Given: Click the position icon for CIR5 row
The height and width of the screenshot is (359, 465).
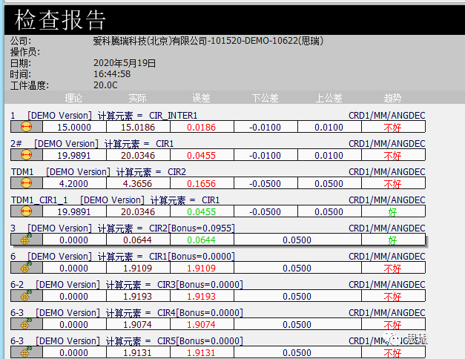Looking at the screenshot, I should pos(26,352).
